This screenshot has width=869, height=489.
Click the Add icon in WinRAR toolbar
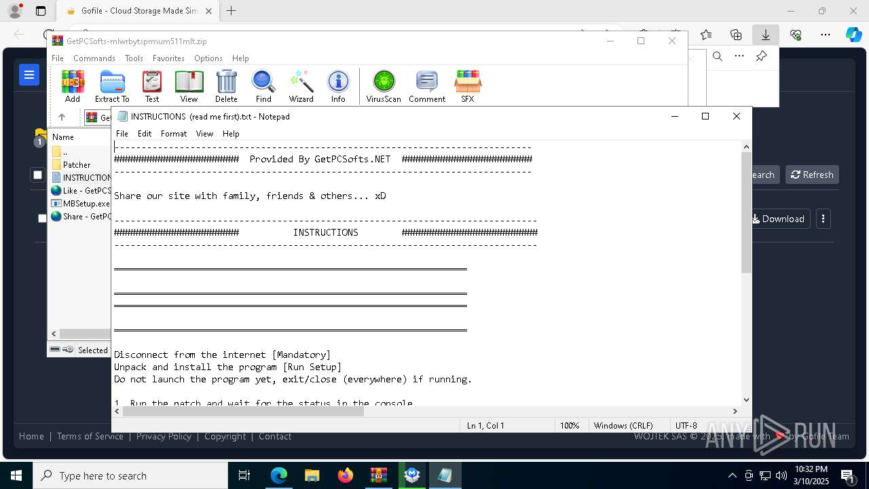(x=73, y=86)
